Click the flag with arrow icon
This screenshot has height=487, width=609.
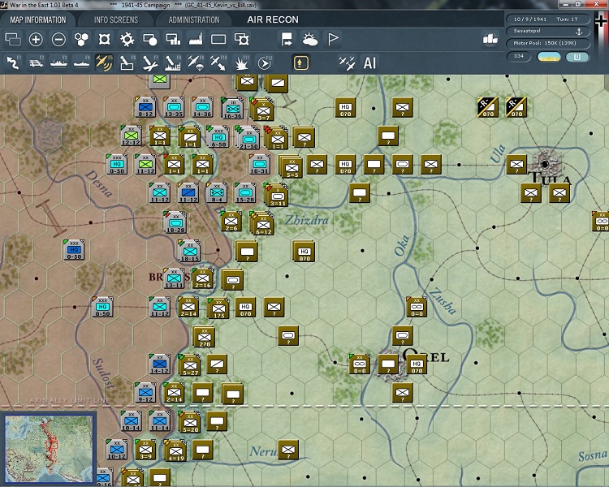click(287, 39)
